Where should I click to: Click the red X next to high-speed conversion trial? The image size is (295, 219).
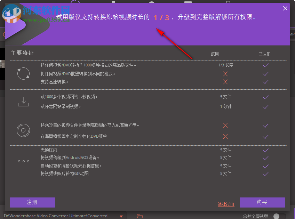click(x=225, y=82)
